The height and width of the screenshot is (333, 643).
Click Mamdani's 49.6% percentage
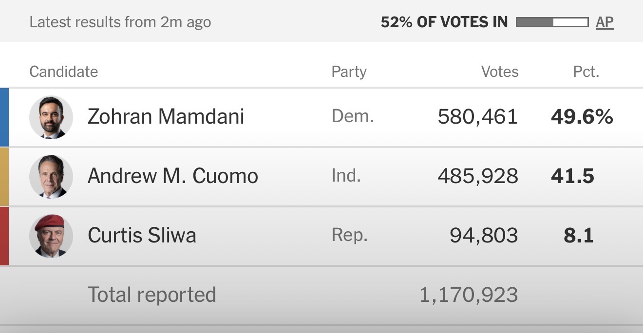(582, 117)
